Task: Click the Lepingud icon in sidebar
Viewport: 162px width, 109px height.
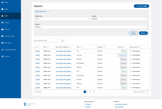Action: pos(2,22)
